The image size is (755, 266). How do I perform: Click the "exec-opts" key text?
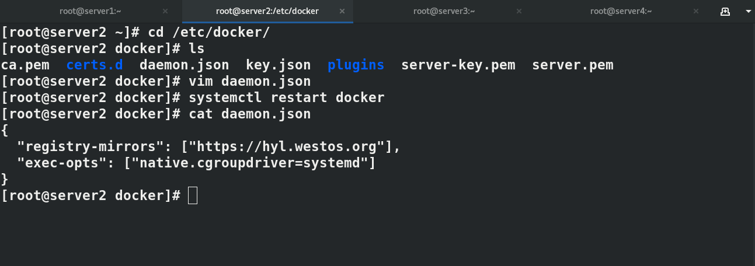point(61,163)
